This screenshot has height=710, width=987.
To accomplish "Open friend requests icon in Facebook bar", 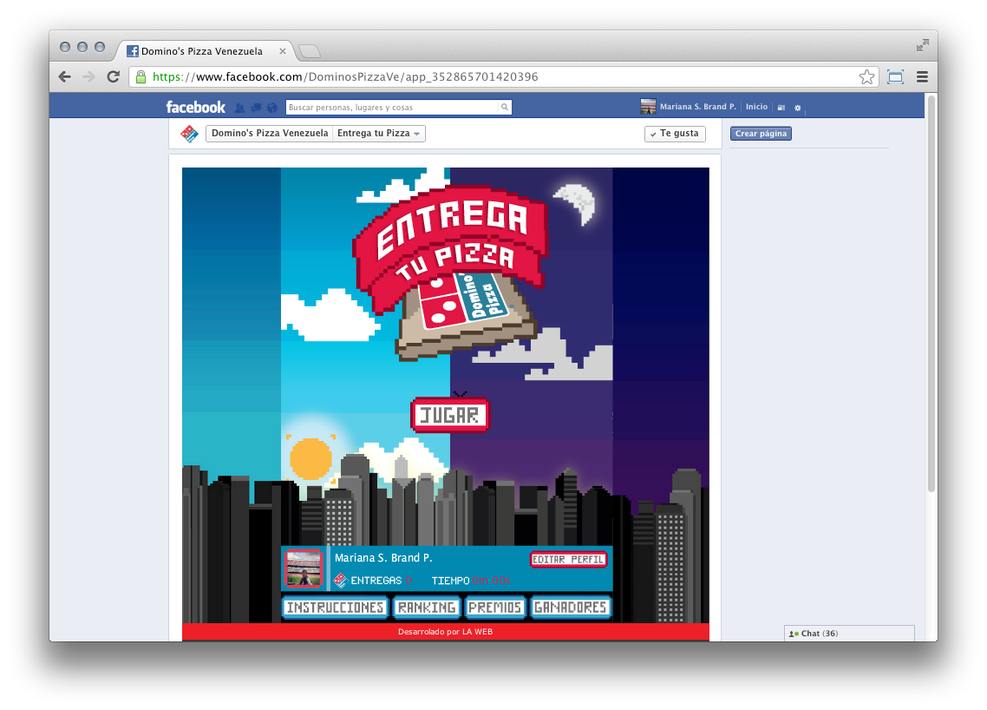I will 240,108.
